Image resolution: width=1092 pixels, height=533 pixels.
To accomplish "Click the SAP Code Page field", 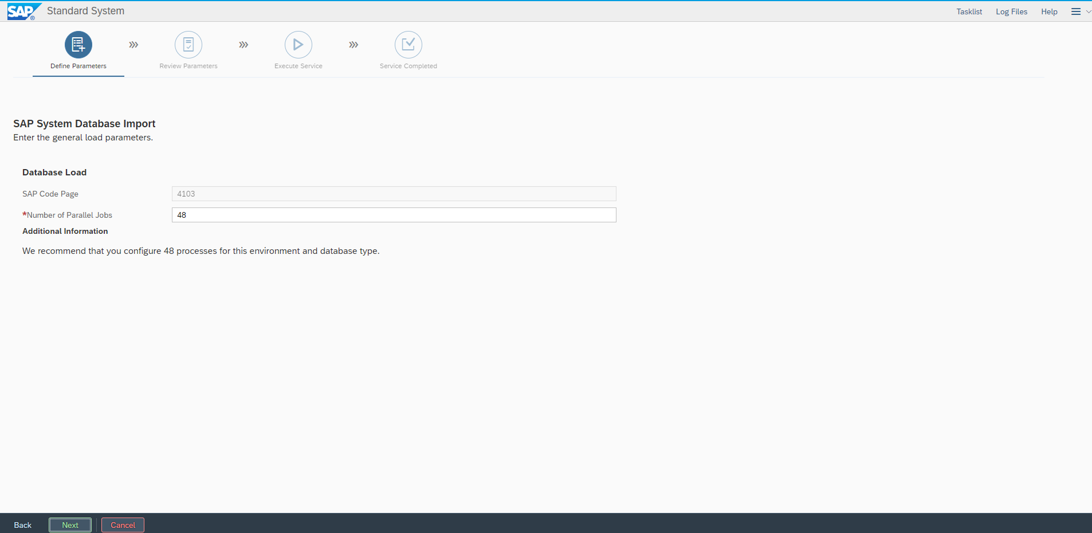I will pyautogui.click(x=394, y=194).
